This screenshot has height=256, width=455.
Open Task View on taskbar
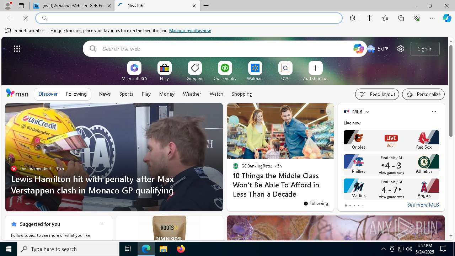click(128, 249)
